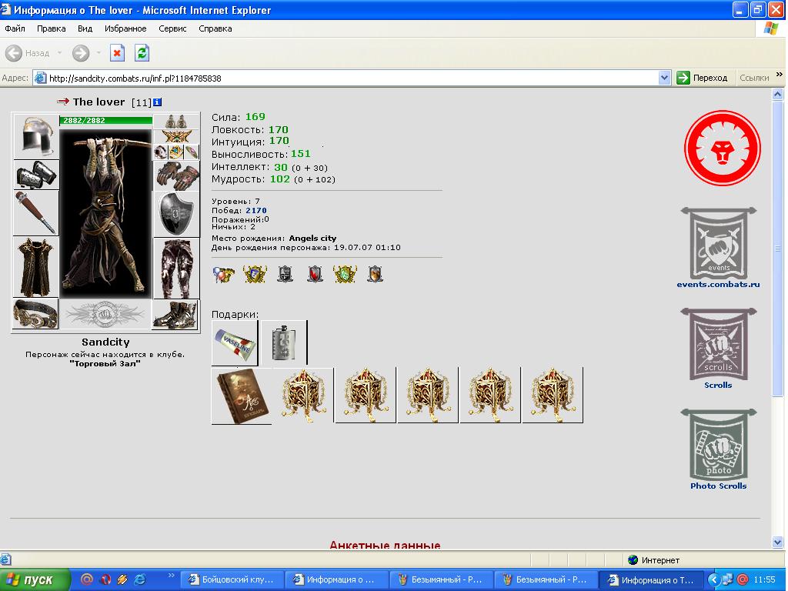The width and height of the screenshot is (788, 591).
Task: Click the Stop loading button
Action: click(x=117, y=53)
